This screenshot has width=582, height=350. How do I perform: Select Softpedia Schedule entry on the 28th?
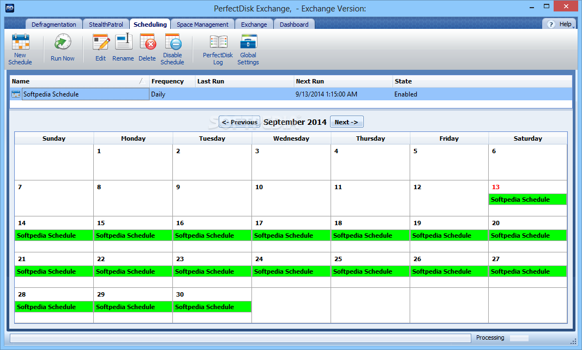[x=54, y=307]
